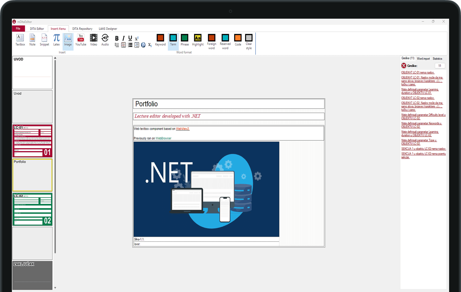Open the LAMS Designer tab
Screen dimensions: 461x292
[x=108, y=29]
